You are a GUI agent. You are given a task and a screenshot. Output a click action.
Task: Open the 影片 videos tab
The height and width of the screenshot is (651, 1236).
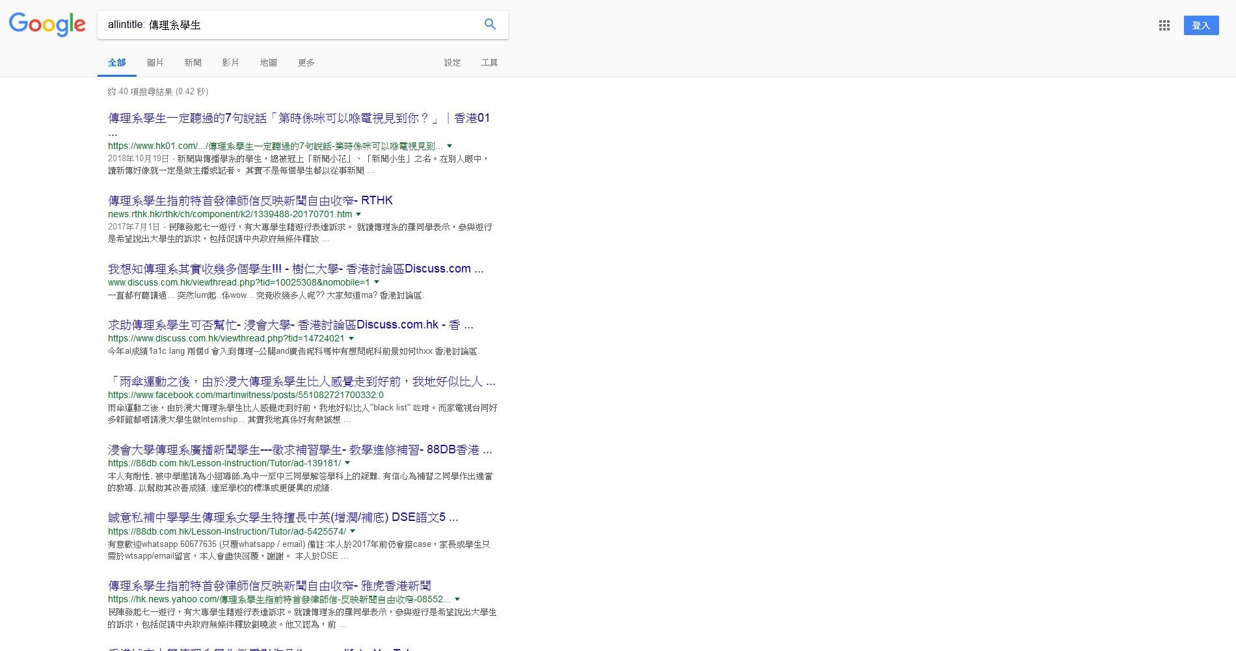pyautogui.click(x=230, y=62)
